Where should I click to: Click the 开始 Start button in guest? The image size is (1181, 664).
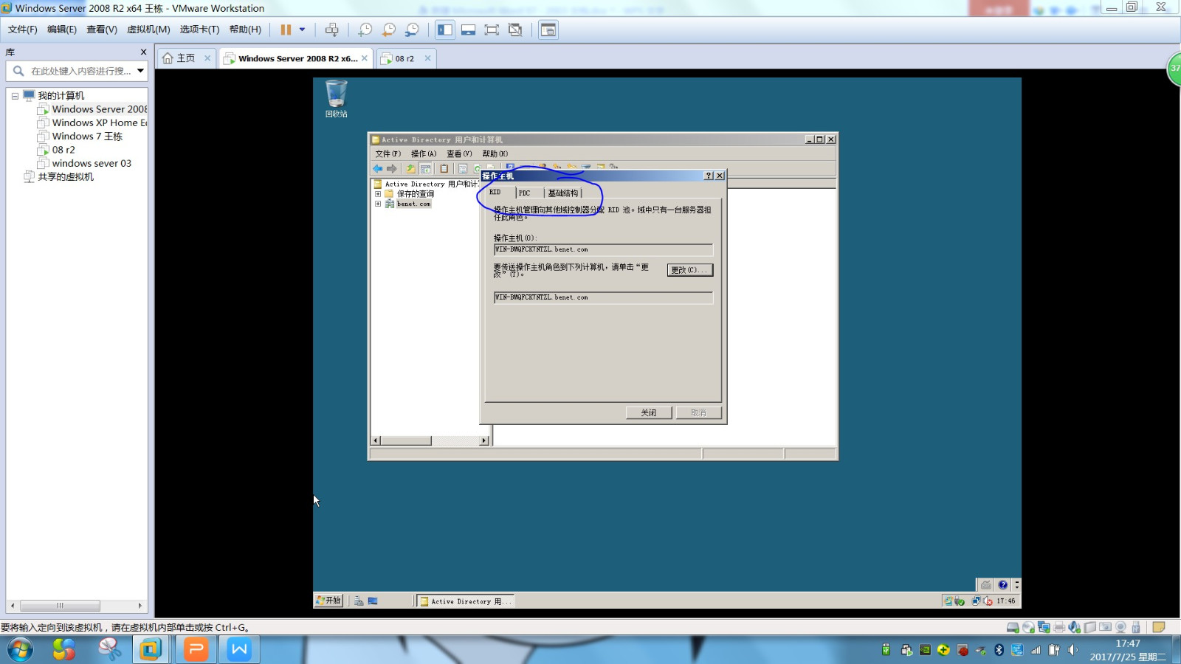[x=328, y=601]
